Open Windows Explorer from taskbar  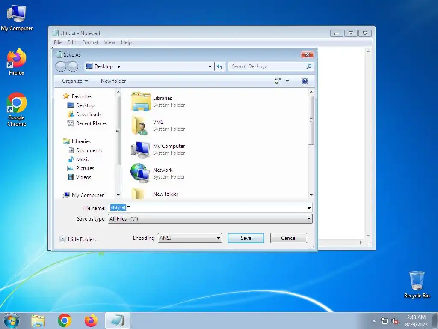(x=38, y=320)
